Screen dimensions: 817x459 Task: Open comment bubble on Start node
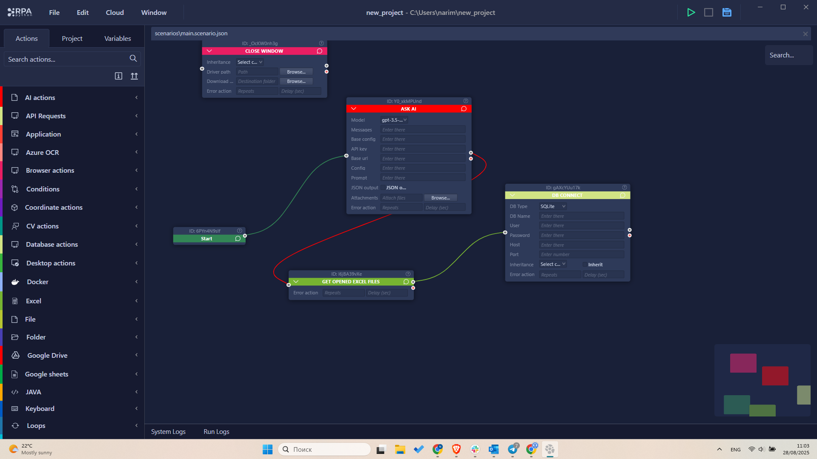click(x=238, y=239)
